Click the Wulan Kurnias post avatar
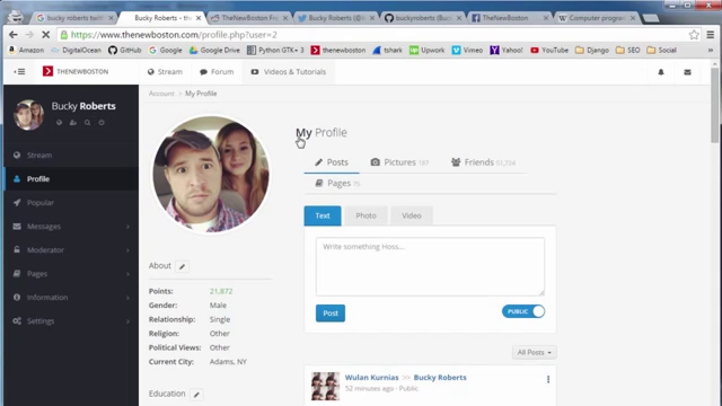The height and width of the screenshot is (406, 722). pos(325,386)
